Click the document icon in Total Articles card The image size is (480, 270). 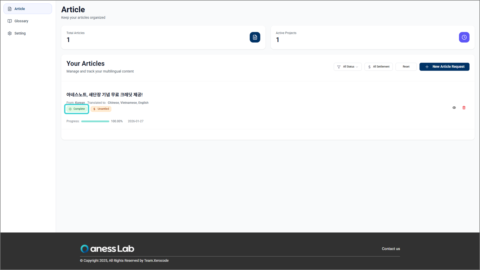pyautogui.click(x=255, y=37)
